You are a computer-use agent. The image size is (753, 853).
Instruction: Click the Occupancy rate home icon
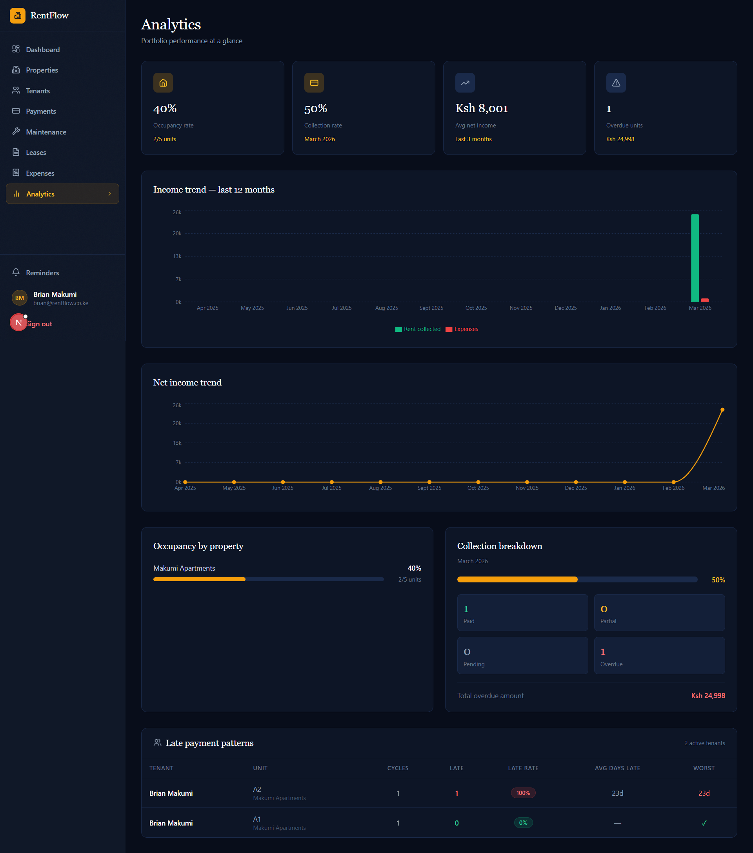tap(163, 83)
